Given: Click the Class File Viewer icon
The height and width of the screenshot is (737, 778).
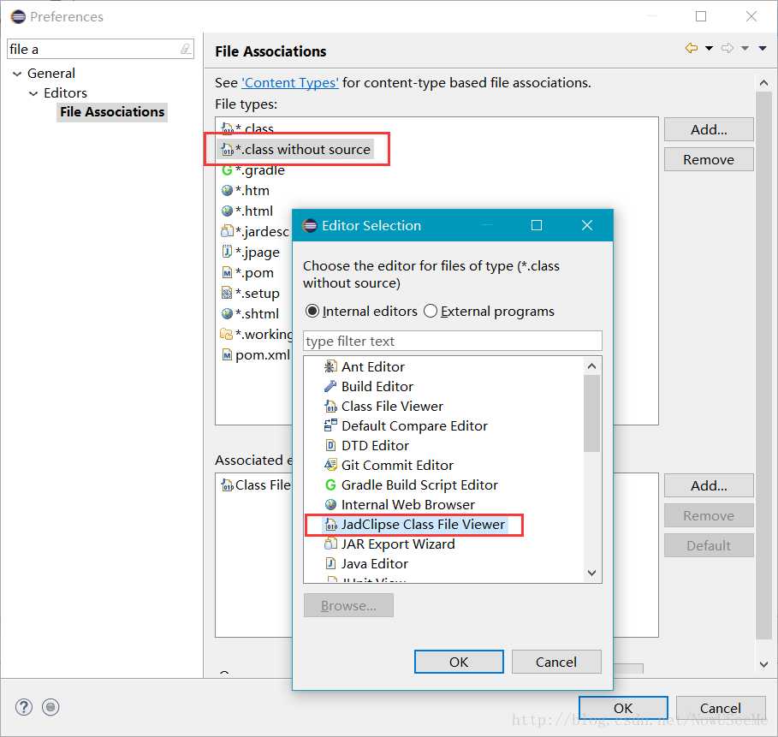Looking at the screenshot, I should [x=330, y=407].
